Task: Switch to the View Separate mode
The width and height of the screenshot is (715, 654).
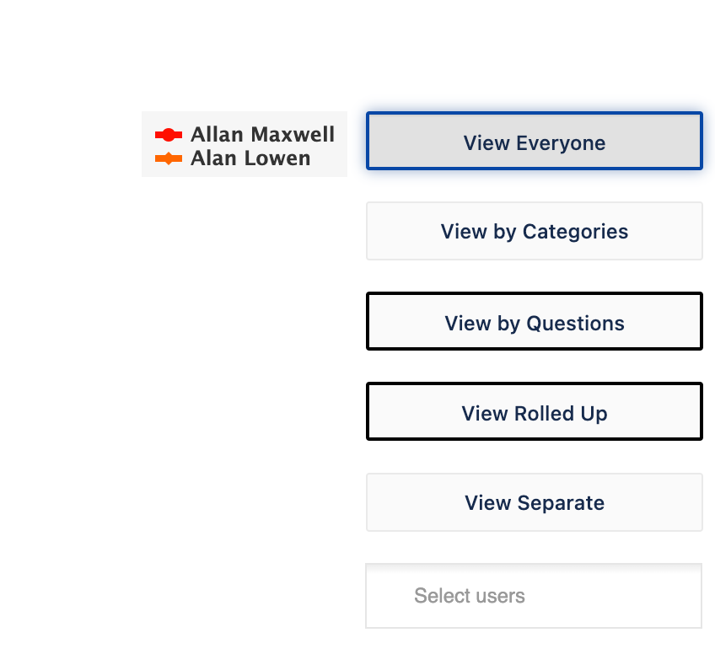Action: click(534, 501)
